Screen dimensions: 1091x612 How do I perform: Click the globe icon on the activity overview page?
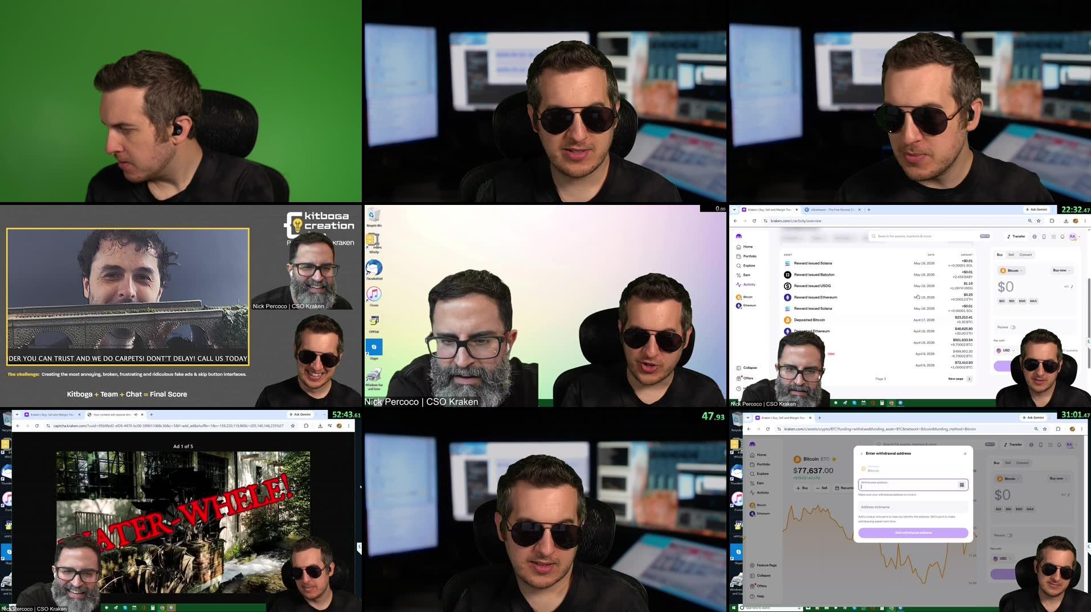point(1035,236)
